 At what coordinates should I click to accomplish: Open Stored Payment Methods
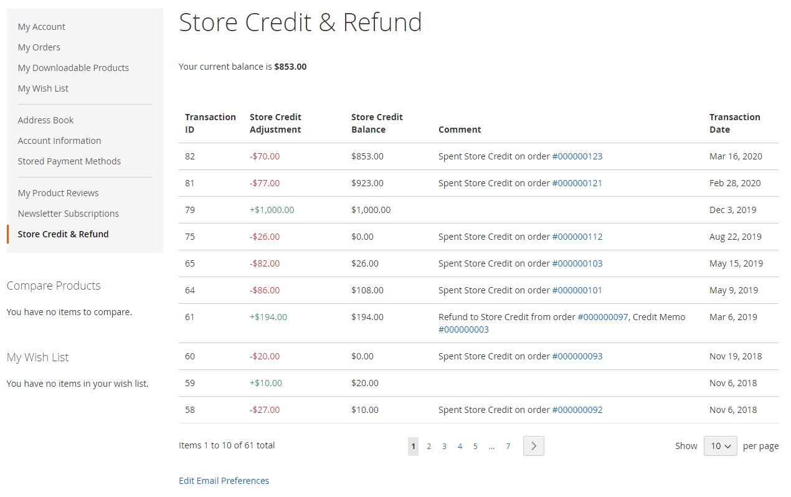(69, 161)
